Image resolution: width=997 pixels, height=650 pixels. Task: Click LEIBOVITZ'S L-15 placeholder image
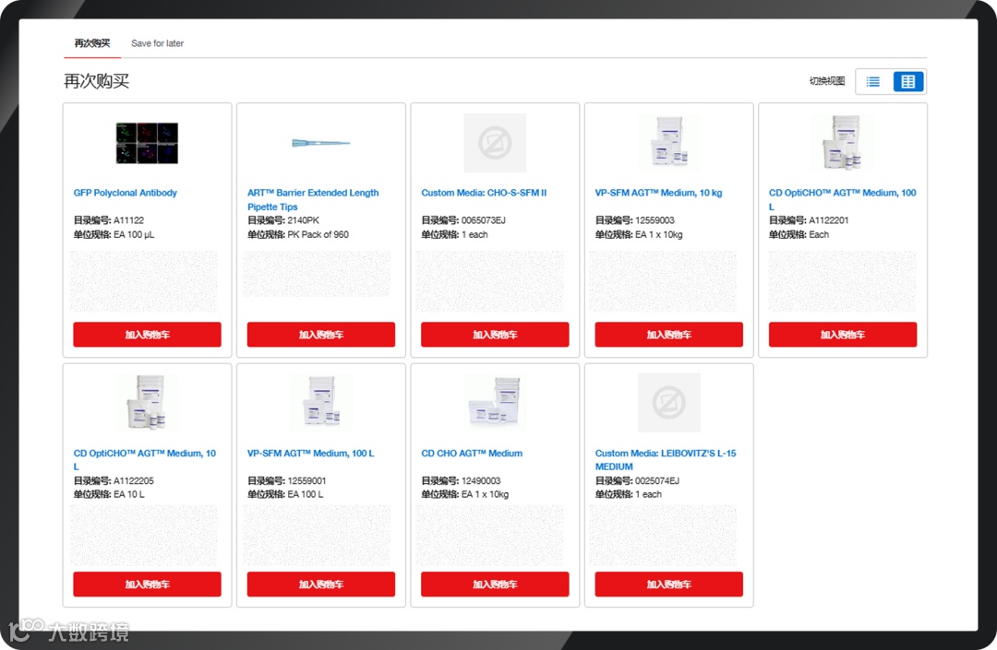pos(669,402)
